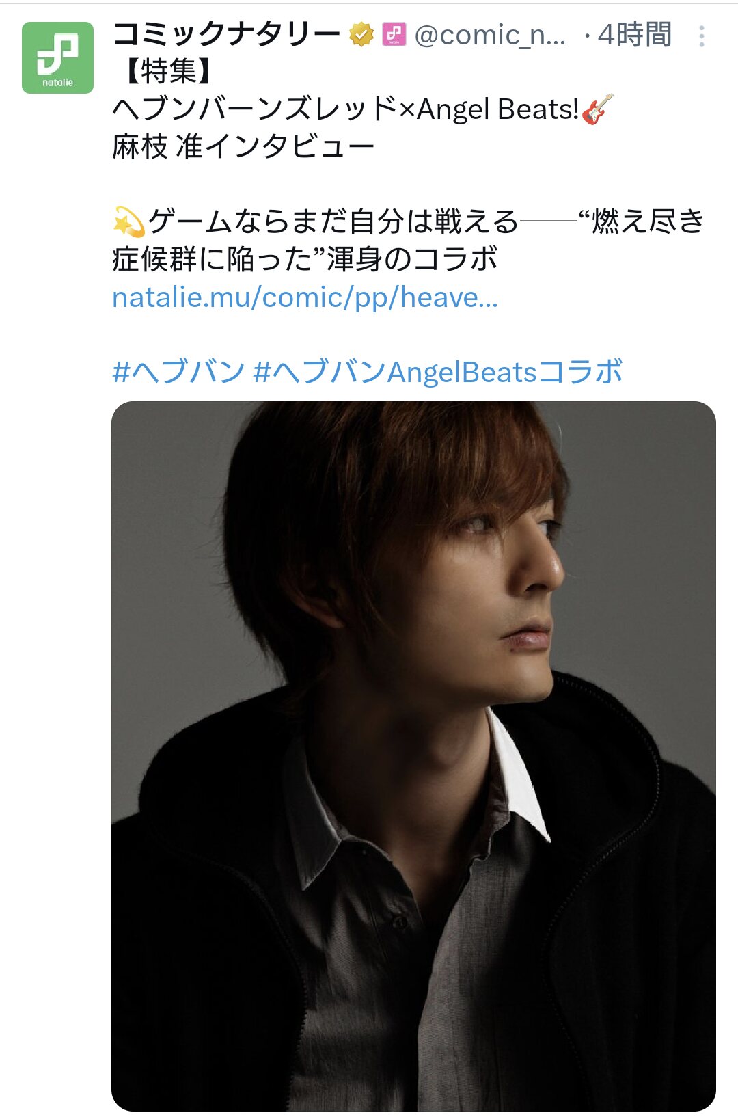
Task: Click the white shirt collar in the photo
Action: pyautogui.click(x=521, y=776)
